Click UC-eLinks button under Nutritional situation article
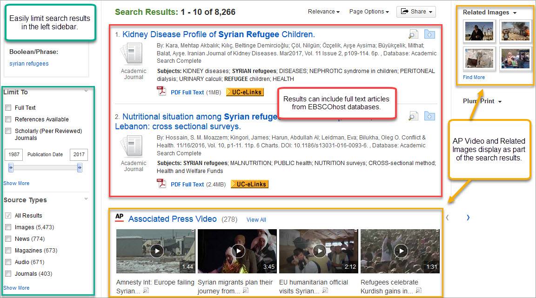Viewport: 536px width, 298px height. 249,184
